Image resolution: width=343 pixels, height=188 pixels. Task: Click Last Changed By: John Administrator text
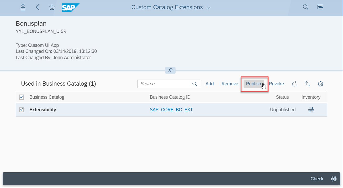pyautogui.click(x=53, y=58)
